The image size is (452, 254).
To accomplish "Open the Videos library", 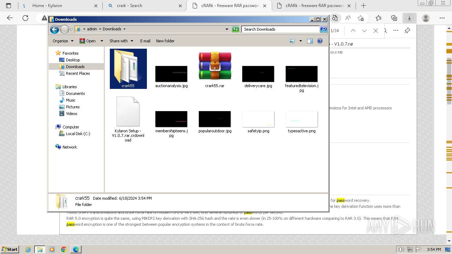I will coord(71,114).
